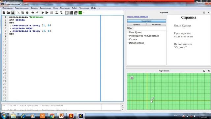Step into algorithm icon
This screenshot has height=119, width=211.
[x=61, y=13]
